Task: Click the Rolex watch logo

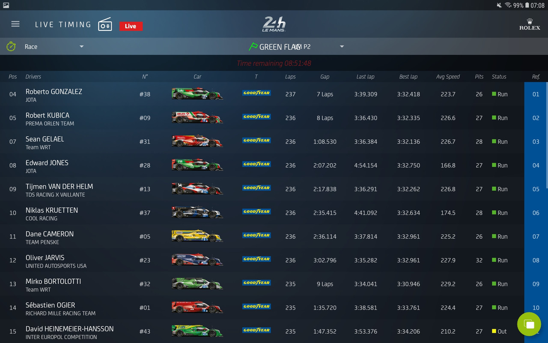Action: click(529, 24)
